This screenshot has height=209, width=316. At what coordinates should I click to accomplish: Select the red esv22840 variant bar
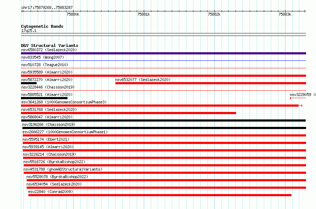point(160,195)
